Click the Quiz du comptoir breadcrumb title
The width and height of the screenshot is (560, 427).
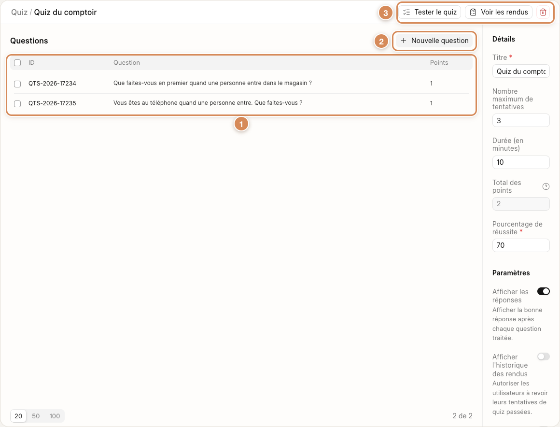point(65,12)
